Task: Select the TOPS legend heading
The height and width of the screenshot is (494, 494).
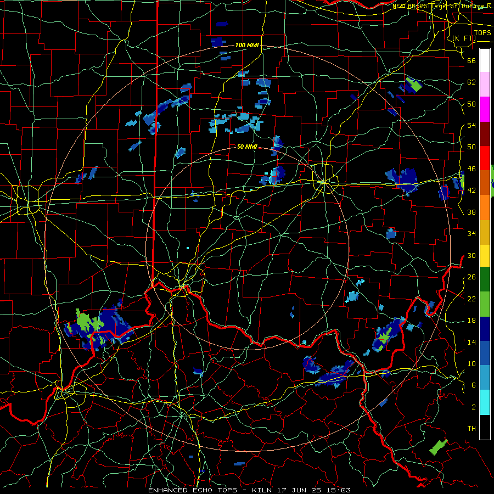Action: click(x=482, y=33)
